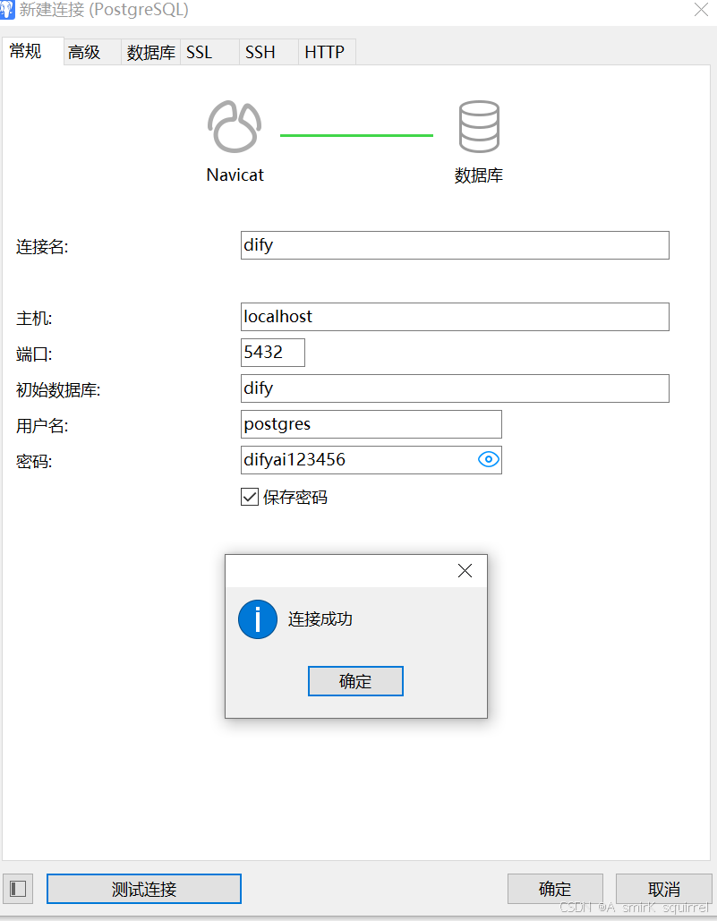Confirm with the bottom 确定 button
The image size is (717, 921).
click(555, 889)
